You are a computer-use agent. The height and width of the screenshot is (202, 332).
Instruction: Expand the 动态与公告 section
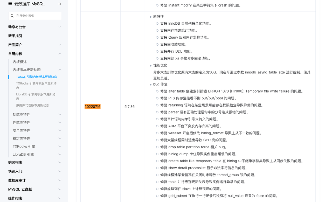tap(60, 27)
